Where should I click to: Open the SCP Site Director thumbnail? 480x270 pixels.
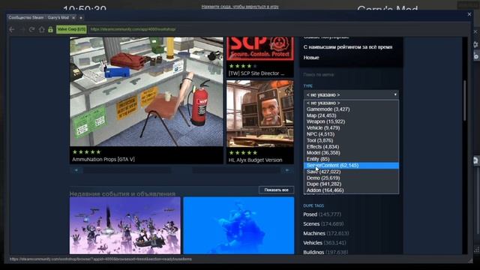[x=260, y=49]
